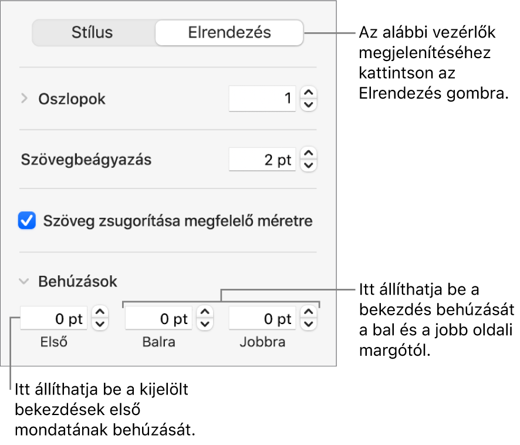Click the Jobbra indent field
520x445 pixels.
tap(262, 319)
